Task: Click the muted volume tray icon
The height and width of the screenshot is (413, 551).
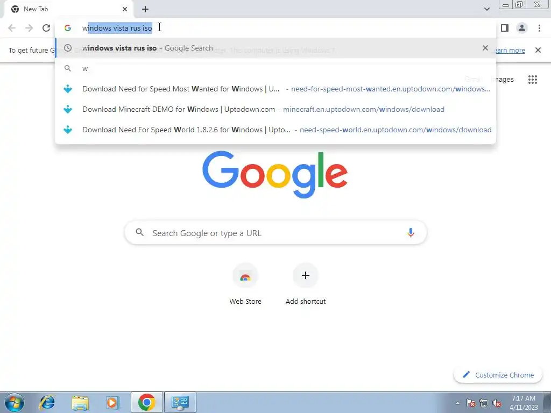Action: click(x=497, y=403)
